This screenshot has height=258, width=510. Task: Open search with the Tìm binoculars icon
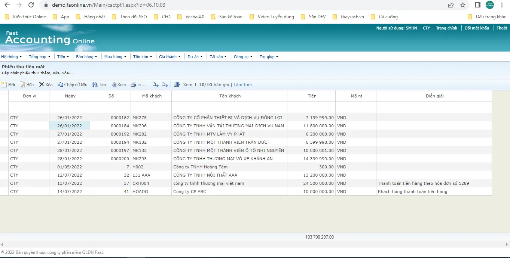tap(95, 85)
